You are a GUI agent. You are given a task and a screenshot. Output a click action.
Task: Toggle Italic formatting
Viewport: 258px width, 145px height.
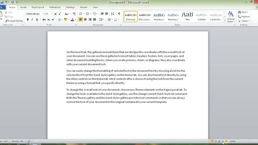(x=32, y=20)
